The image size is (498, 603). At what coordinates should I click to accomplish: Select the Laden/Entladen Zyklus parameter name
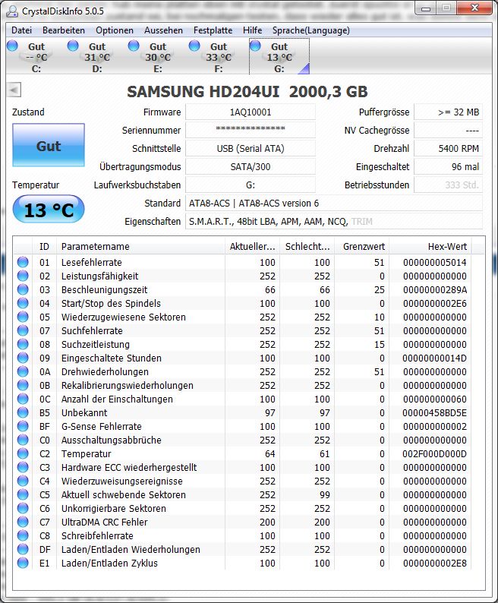click(109, 563)
